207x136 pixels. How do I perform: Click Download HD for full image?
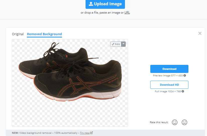coord(169,85)
